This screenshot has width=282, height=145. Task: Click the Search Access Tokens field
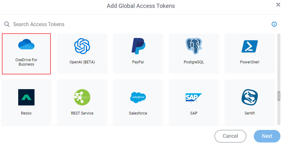(137, 24)
